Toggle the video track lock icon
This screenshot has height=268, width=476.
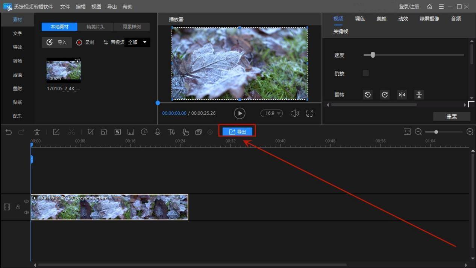[x=18, y=207]
